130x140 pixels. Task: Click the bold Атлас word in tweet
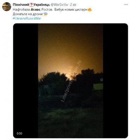pyautogui.click(x=35, y=10)
